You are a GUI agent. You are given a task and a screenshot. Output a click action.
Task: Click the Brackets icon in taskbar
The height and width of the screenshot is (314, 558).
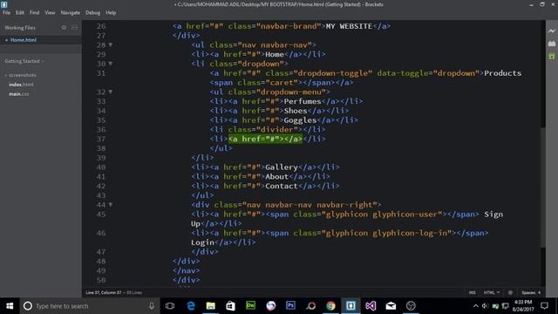click(x=350, y=306)
